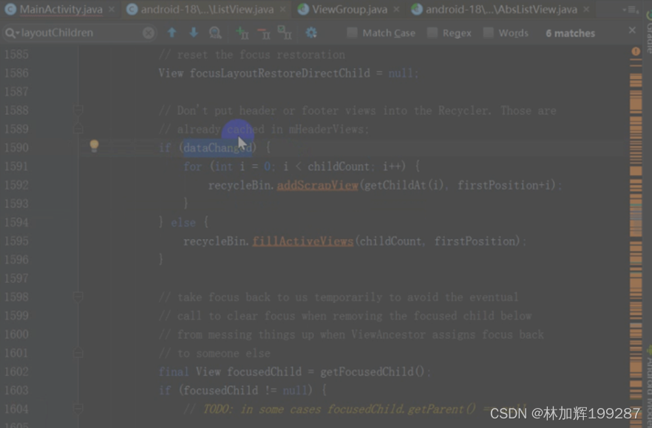Go to previous occurrence with up arrow
This screenshot has height=428, width=652.
[172, 33]
